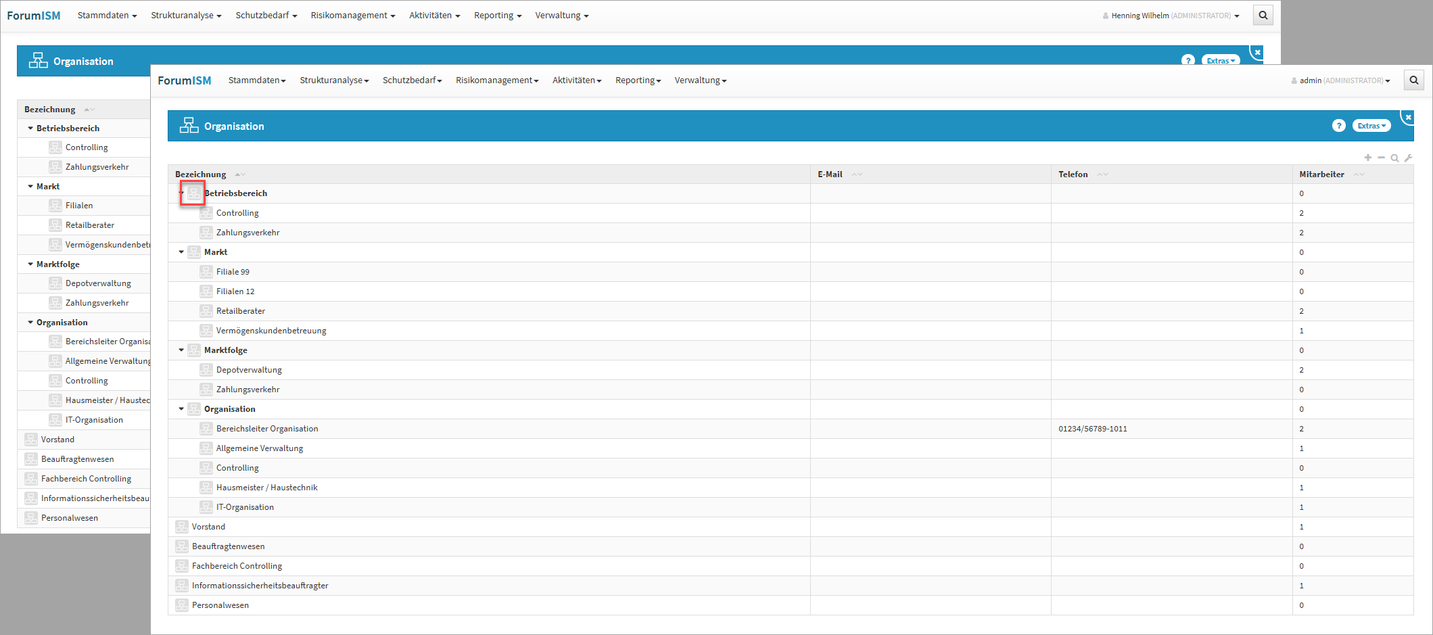Open the Extras dropdown in the front window
The height and width of the screenshot is (635, 1433).
(1371, 126)
